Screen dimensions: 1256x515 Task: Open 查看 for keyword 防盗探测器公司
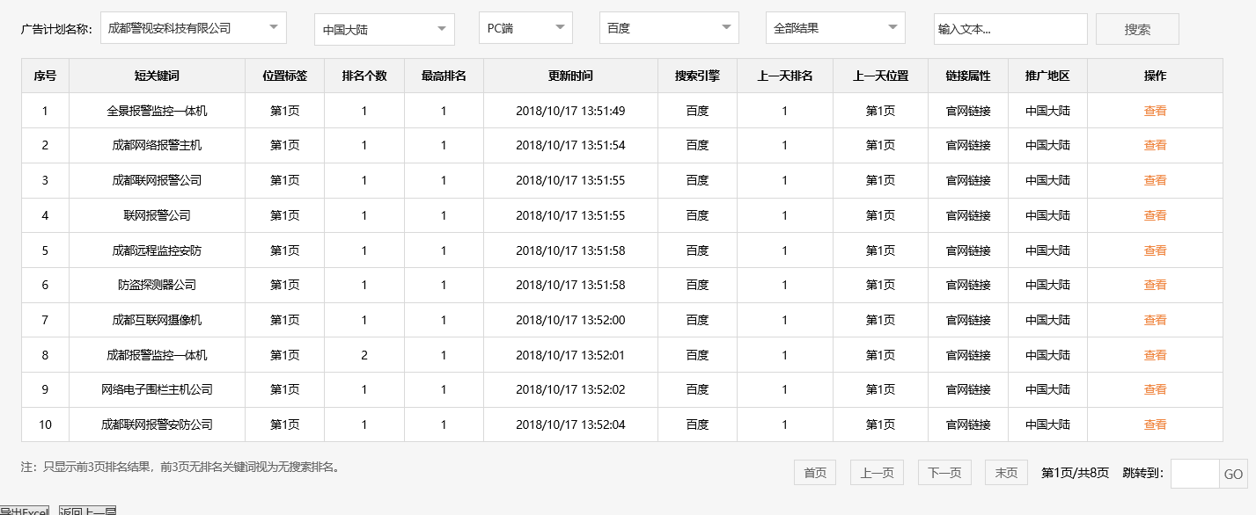(x=1154, y=285)
